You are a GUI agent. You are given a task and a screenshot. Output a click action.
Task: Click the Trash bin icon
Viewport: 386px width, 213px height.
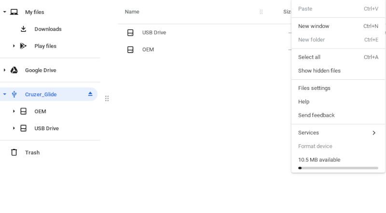point(14,152)
